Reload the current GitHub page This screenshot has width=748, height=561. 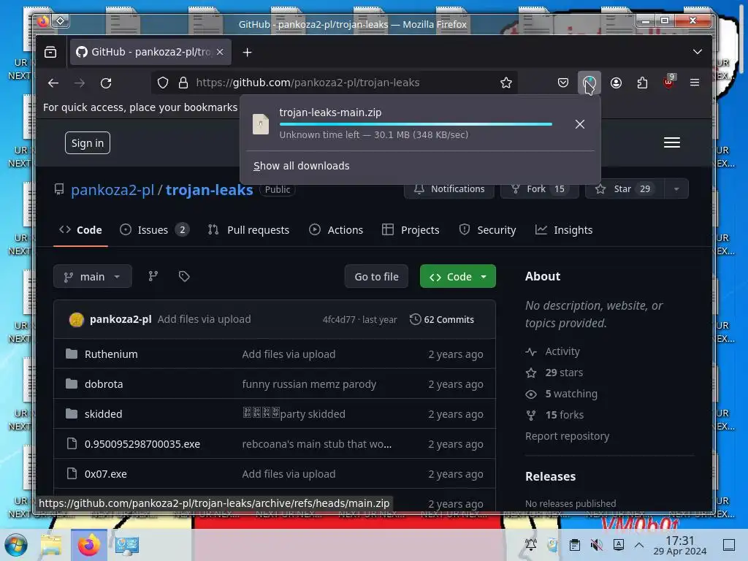tap(106, 83)
